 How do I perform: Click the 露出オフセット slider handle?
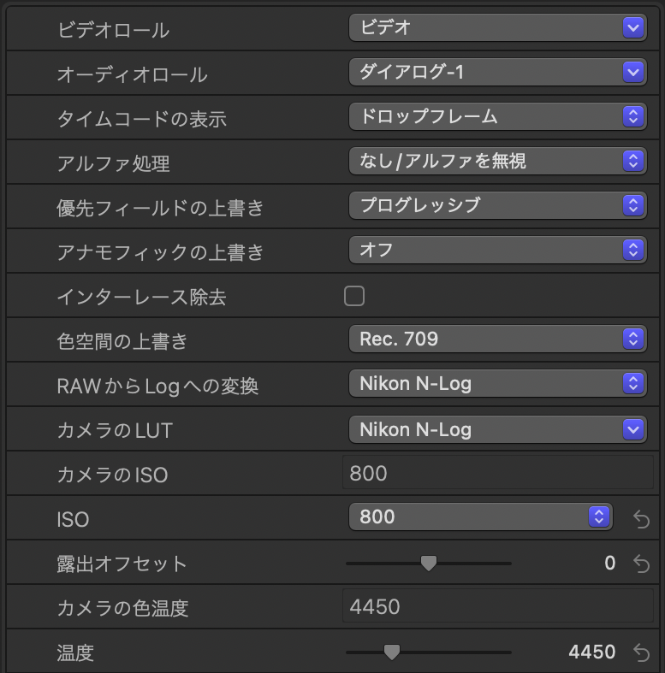(429, 563)
